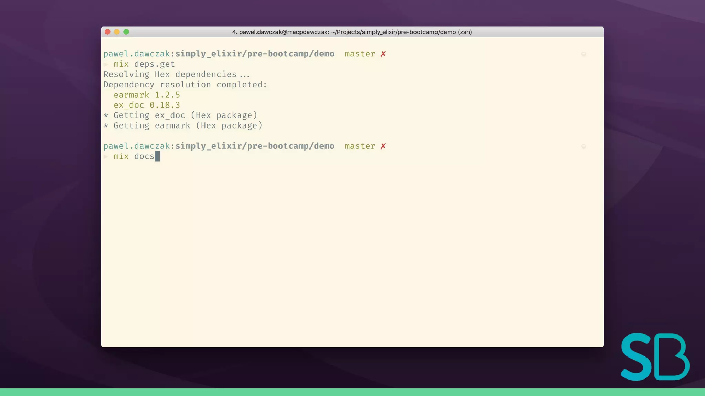Click the faint mark icon right of the second prompt
The width and height of the screenshot is (705, 396).
(x=583, y=146)
